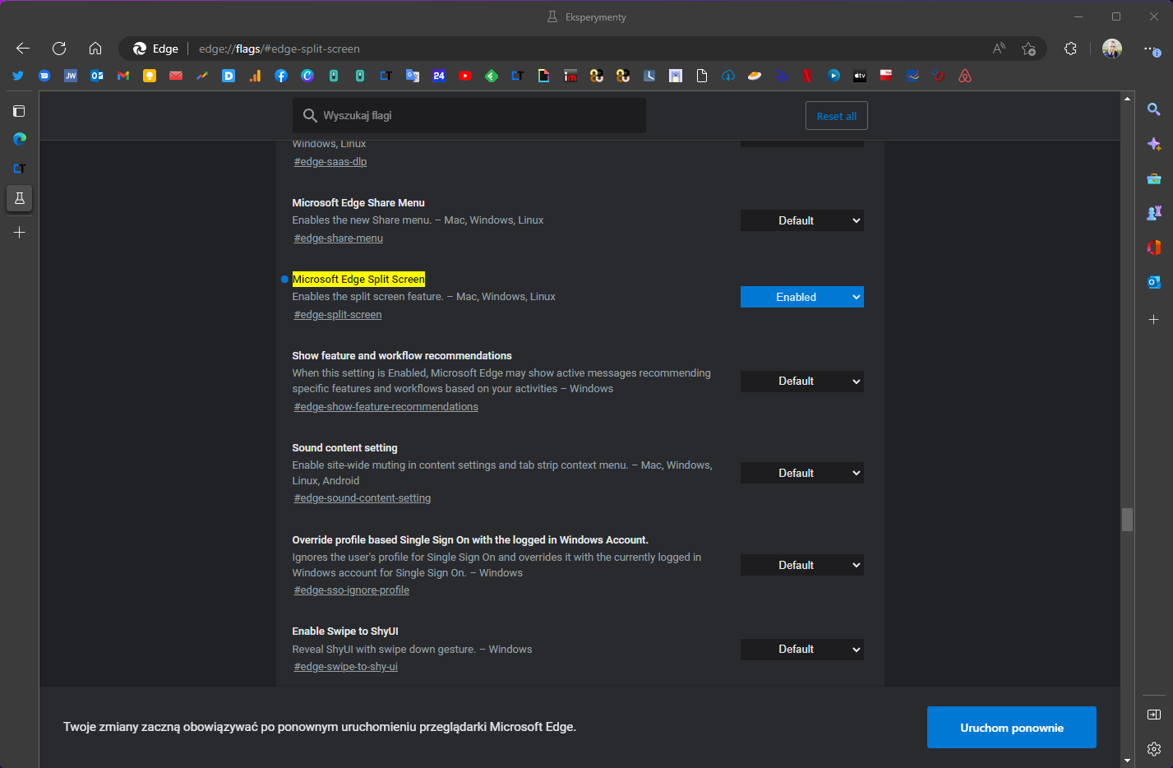Screen dimensions: 1173x768
Task: Switch to the Eksperymenty flask vertical tab
Action: 20,198
